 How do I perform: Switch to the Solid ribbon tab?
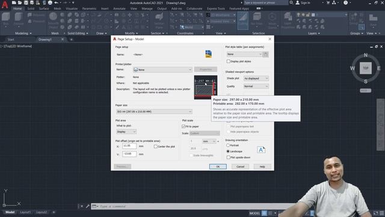pos(31,8)
